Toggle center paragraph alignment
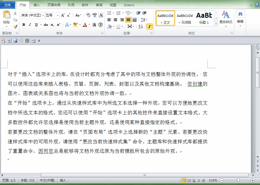Screen dimensions: 260x185 pos(115,20)
